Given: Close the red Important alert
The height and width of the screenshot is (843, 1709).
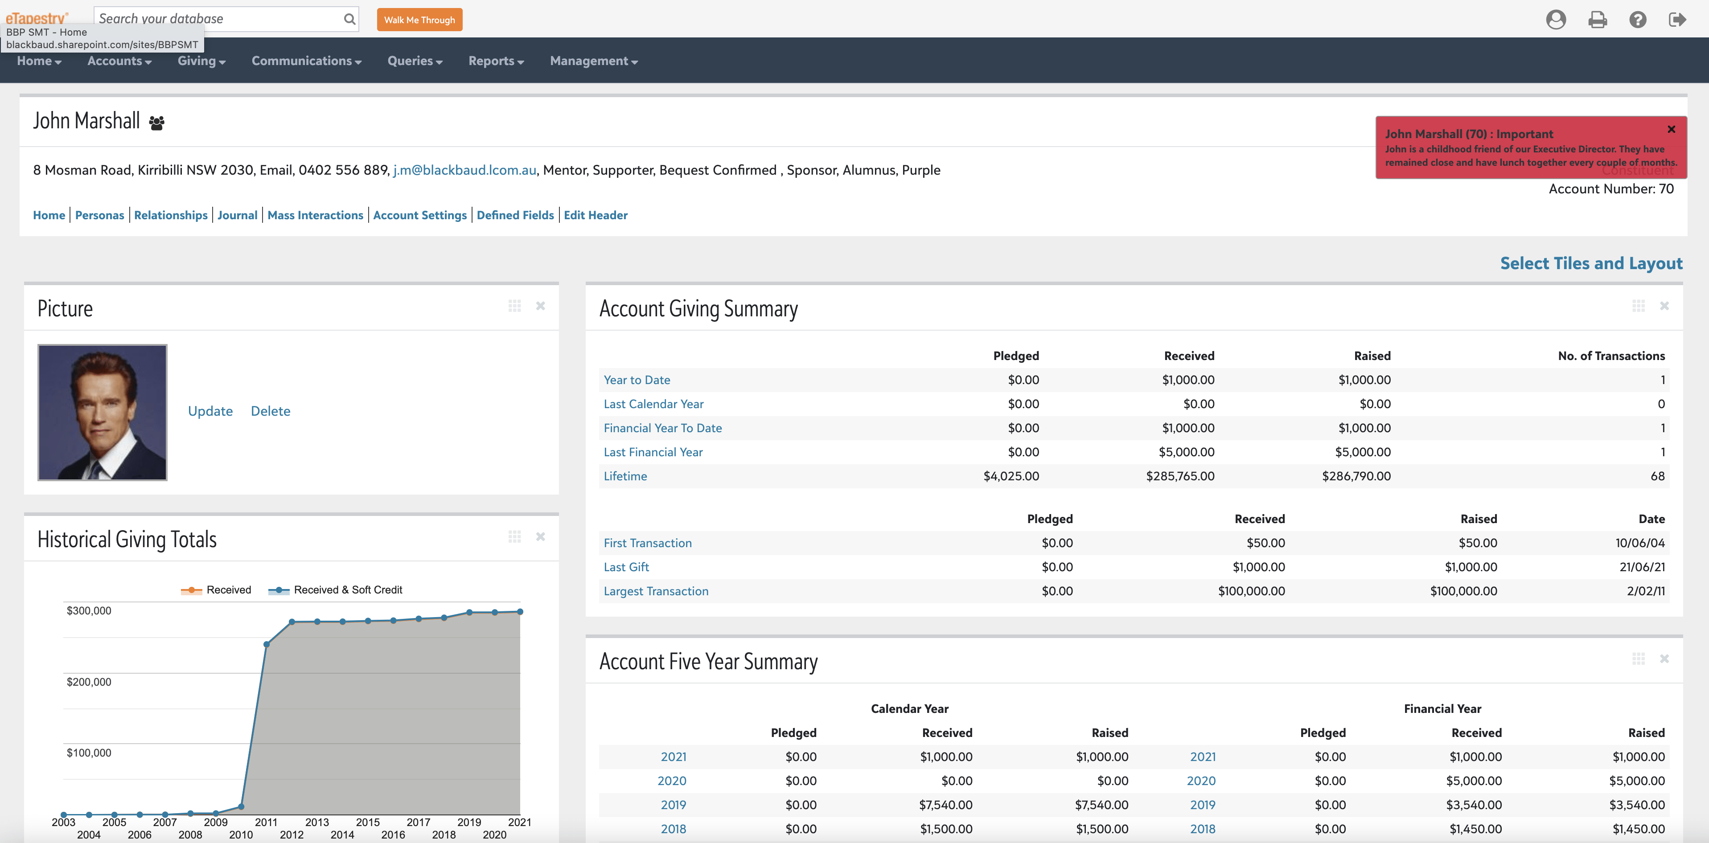Looking at the screenshot, I should (1671, 129).
